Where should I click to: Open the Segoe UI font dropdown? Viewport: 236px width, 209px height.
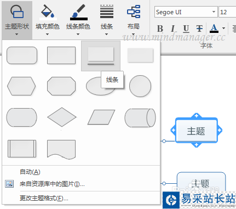click(x=214, y=12)
